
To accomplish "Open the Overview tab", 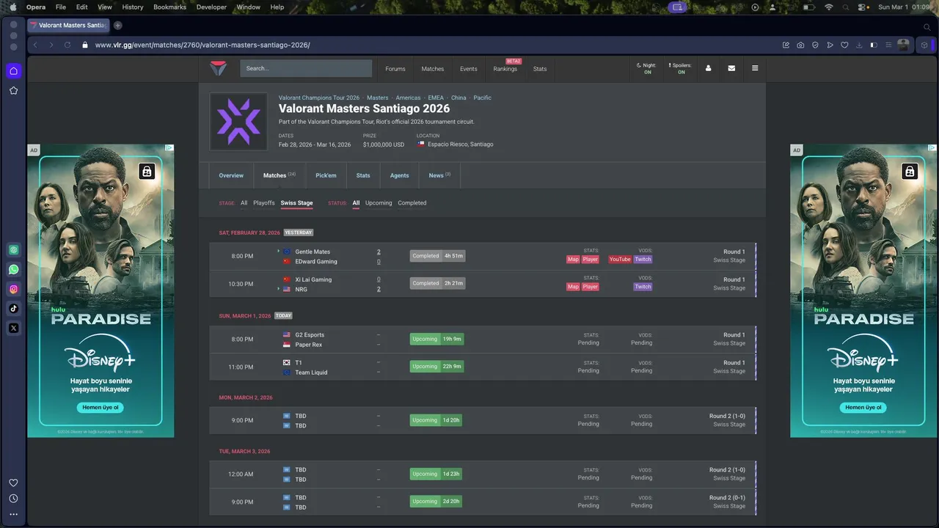I will (x=231, y=175).
